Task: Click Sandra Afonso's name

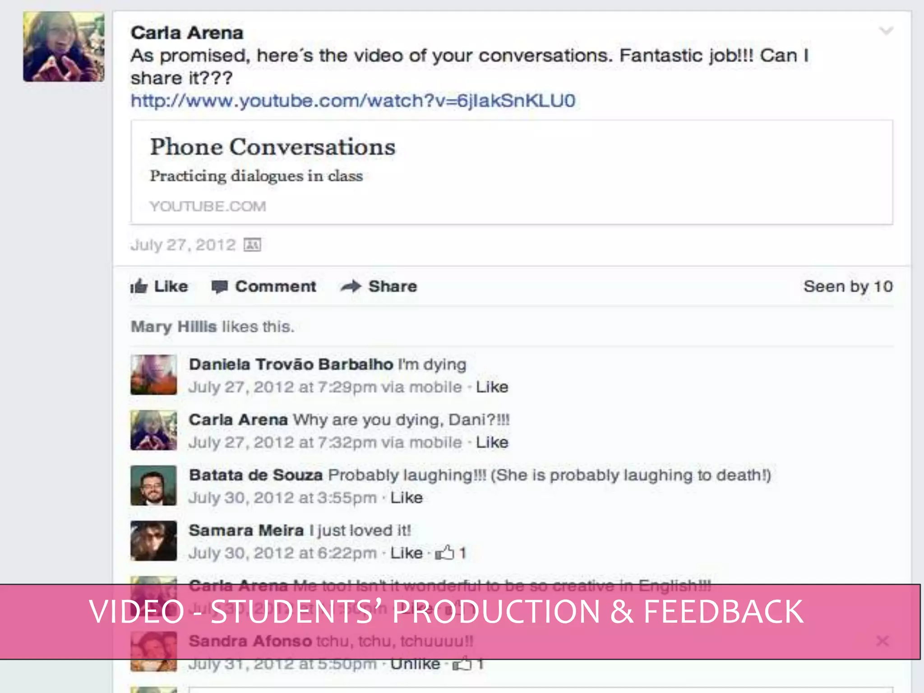Action: click(x=250, y=641)
